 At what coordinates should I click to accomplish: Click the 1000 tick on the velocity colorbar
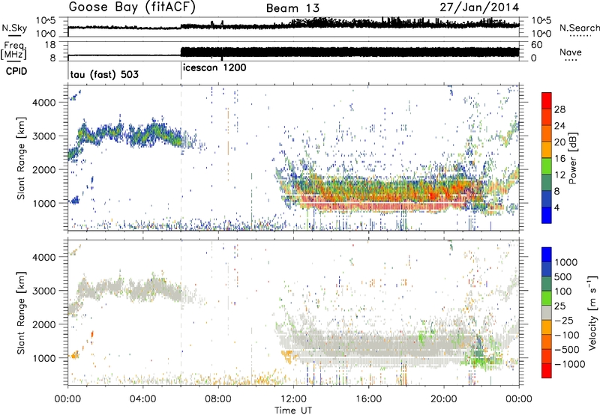(x=566, y=262)
